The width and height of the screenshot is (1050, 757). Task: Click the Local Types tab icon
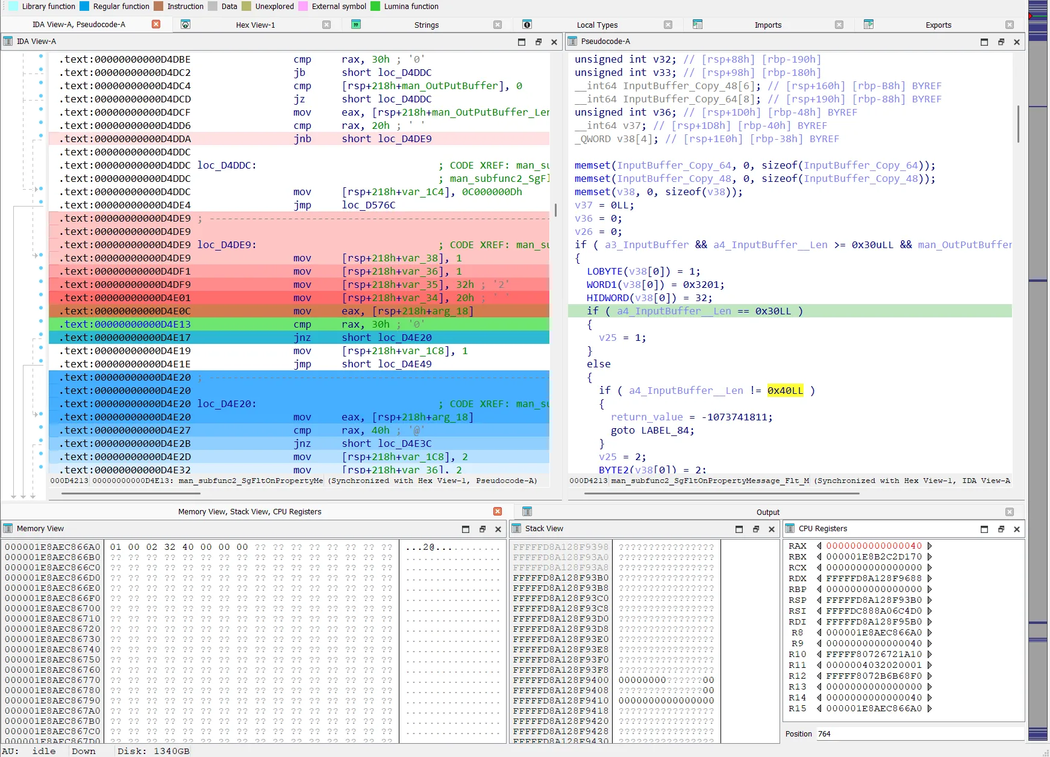527,25
